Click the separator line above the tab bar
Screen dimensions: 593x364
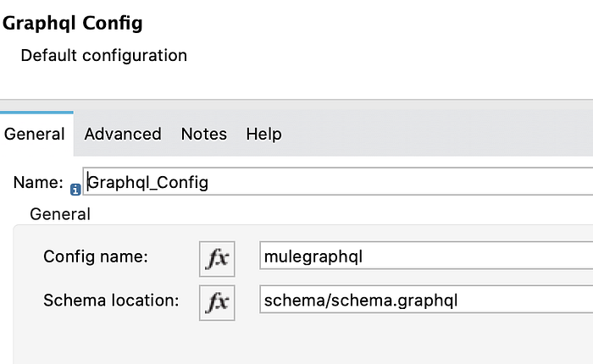[296, 100]
